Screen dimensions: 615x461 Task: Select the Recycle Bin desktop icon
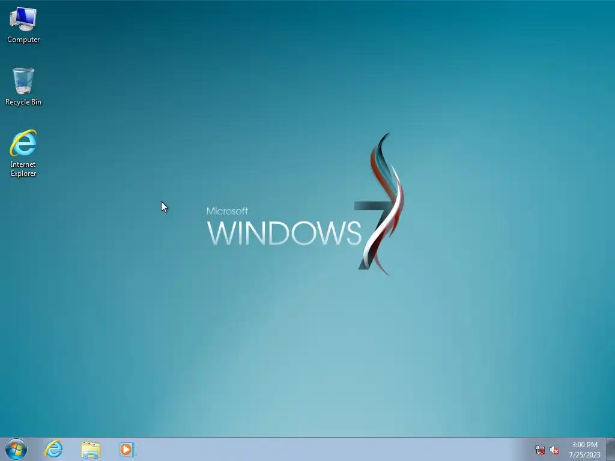23,86
